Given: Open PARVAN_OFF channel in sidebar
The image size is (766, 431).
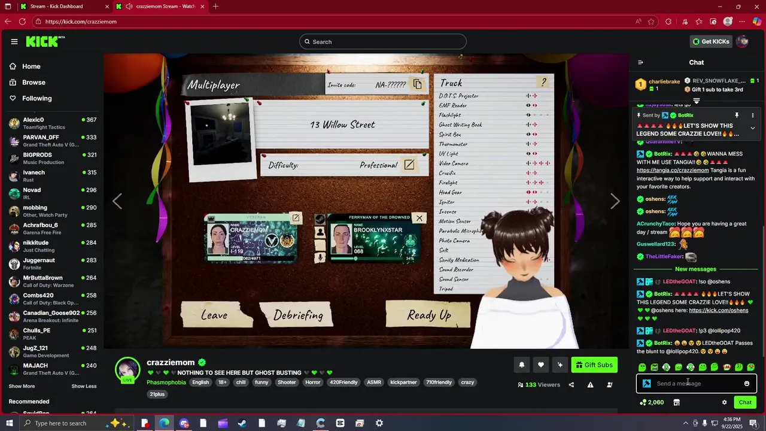Looking at the screenshot, I should click(53, 141).
